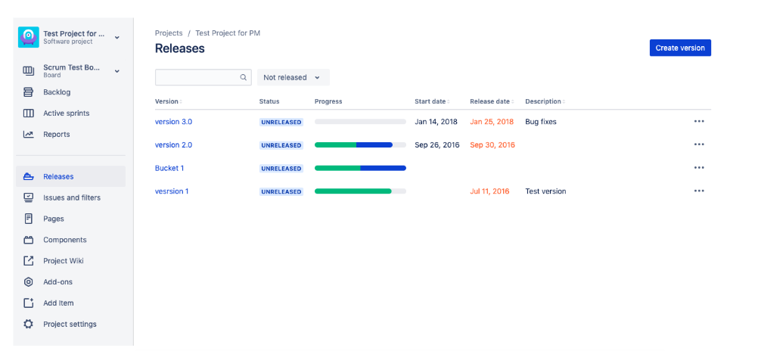
Task: Click Jan 14, 2018 start date
Action: 436,122
